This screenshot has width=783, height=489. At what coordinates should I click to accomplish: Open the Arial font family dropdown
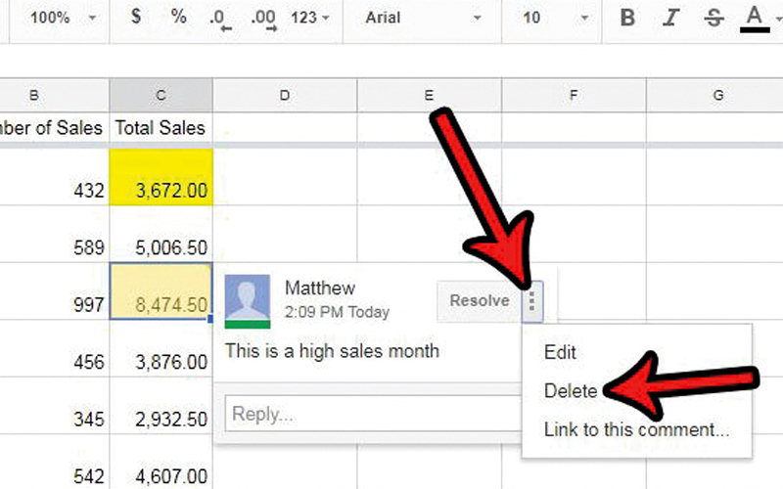tap(426, 18)
